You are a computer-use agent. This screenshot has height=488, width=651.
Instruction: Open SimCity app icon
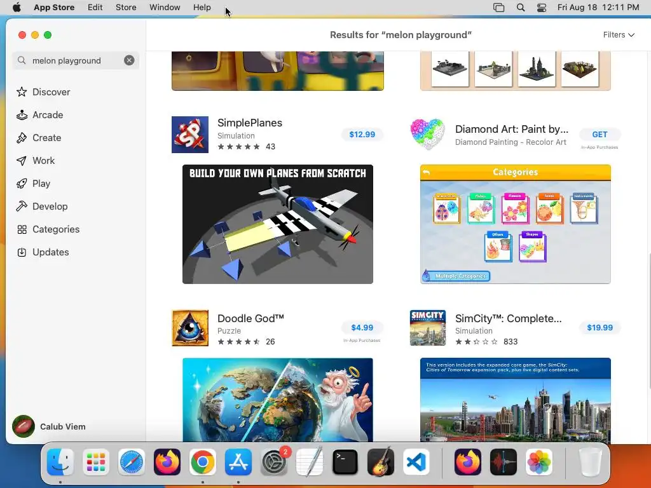[x=428, y=328]
